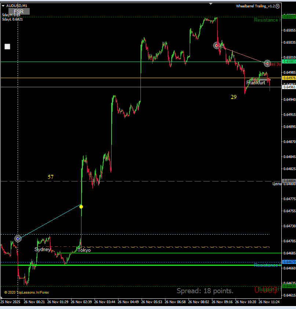Select the sell close marker on 0.65003 line
Image resolution: width=296 pixels, height=309 pixels.
[x=267, y=63]
